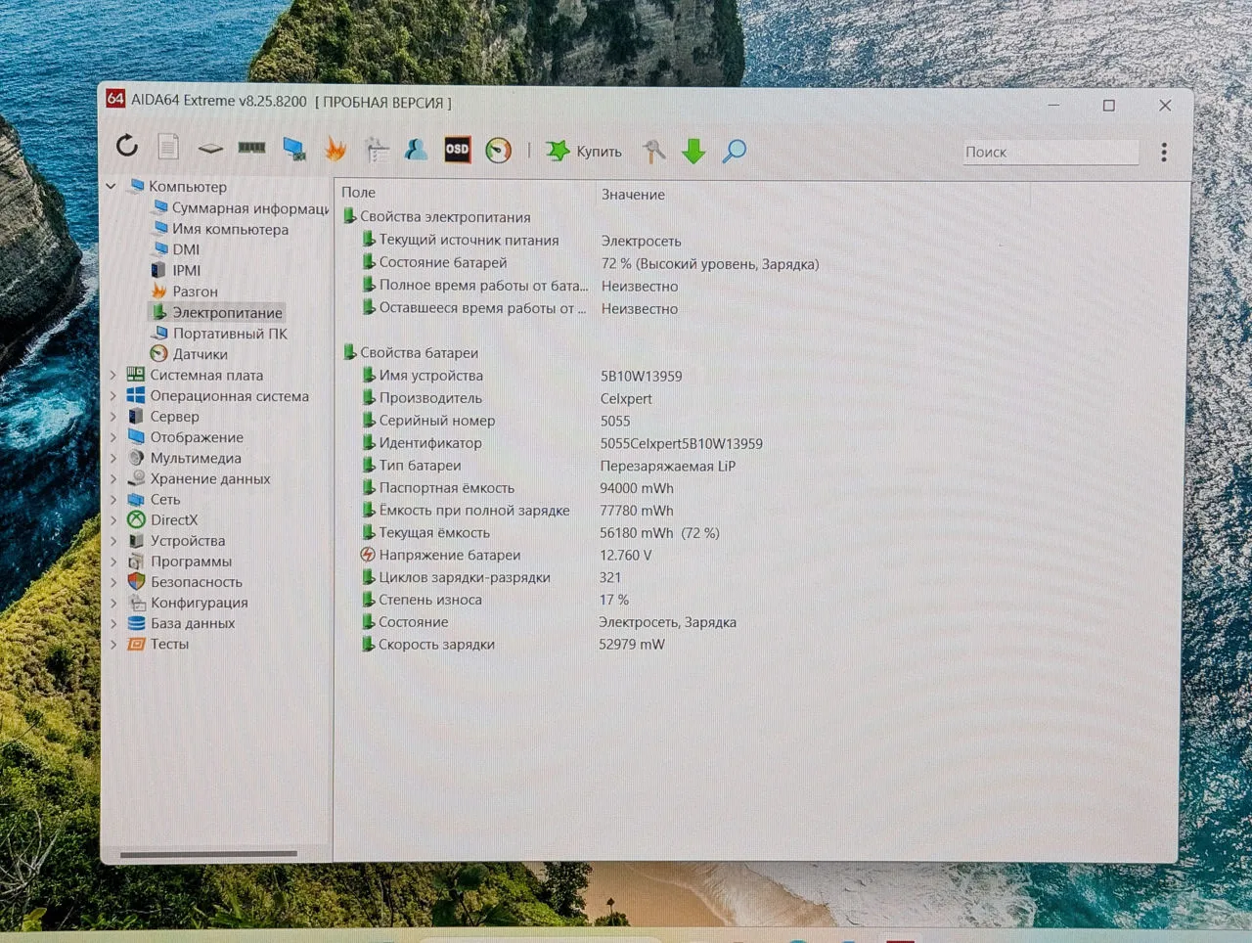Click the left pane horizontal scrollbar
This screenshot has width=1252, height=943.
pyautogui.click(x=208, y=854)
